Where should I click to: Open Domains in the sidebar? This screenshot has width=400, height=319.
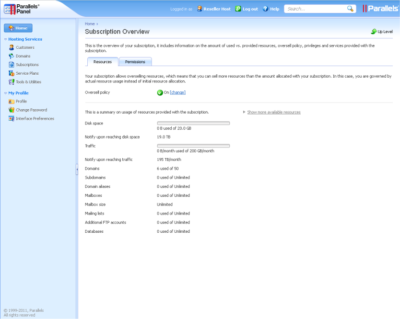click(x=23, y=56)
